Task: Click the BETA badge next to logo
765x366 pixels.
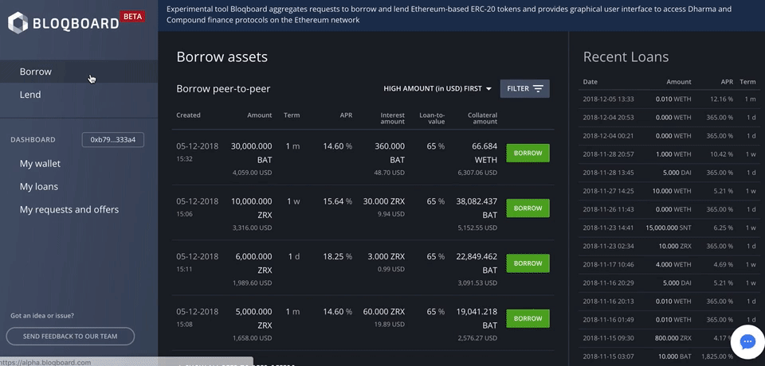Action: click(131, 15)
